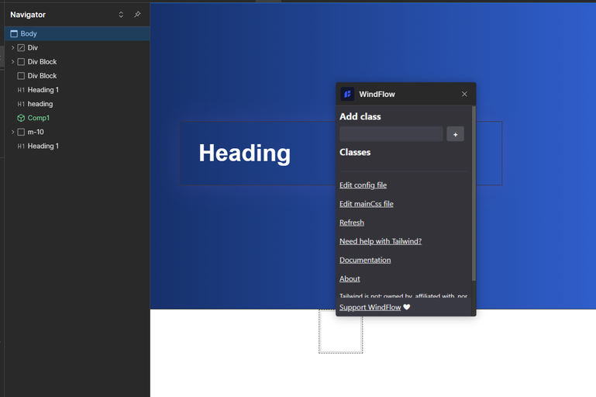Click the Body page icon
The height and width of the screenshot is (397, 596).
click(14, 33)
